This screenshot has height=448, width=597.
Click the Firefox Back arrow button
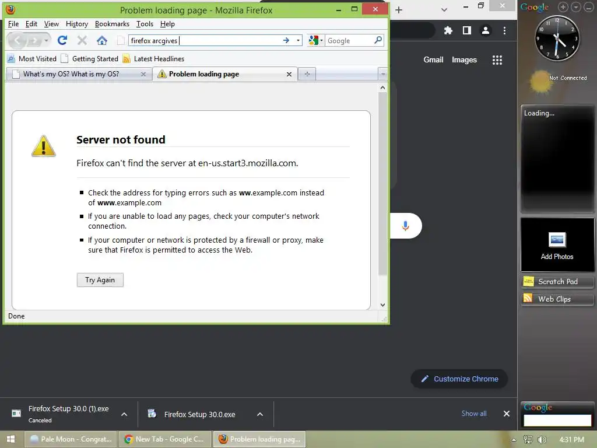point(17,40)
